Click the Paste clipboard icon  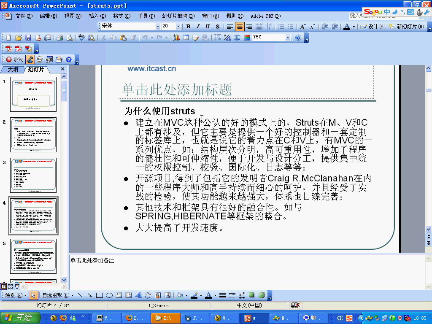[x=123, y=38]
